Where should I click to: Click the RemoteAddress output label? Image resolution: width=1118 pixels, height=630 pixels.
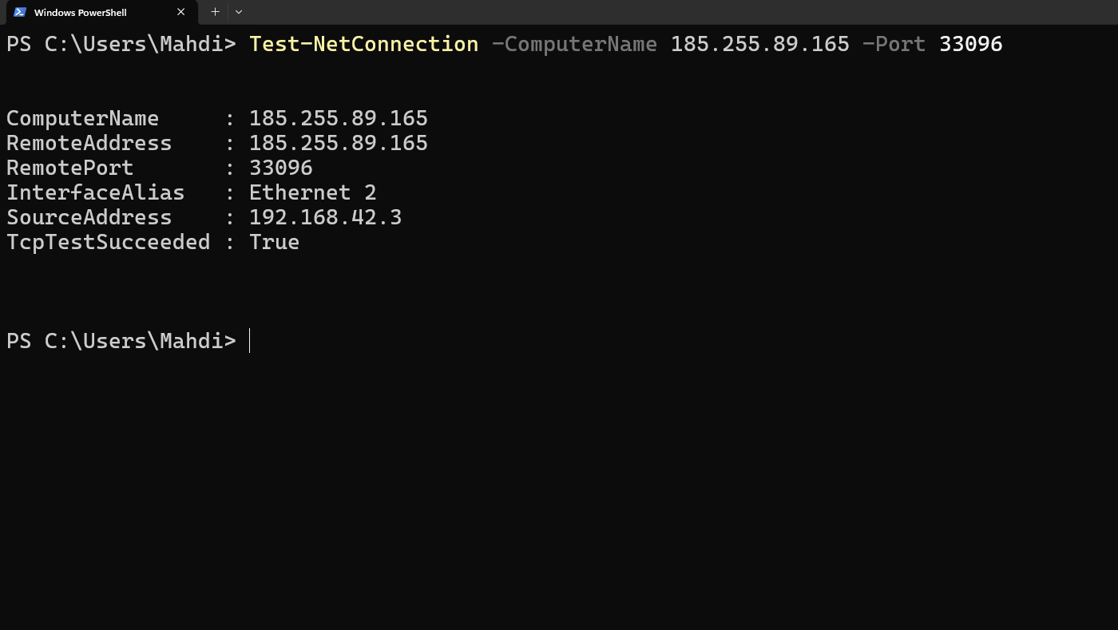click(x=89, y=144)
